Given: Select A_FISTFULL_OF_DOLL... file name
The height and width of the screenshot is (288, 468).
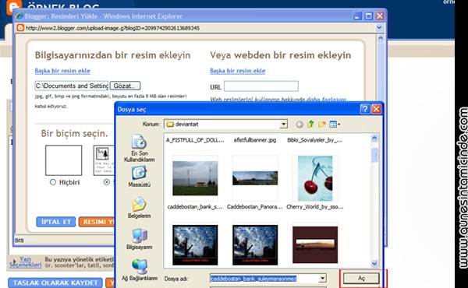Looking at the screenshot, I should [x=195, y=140].
